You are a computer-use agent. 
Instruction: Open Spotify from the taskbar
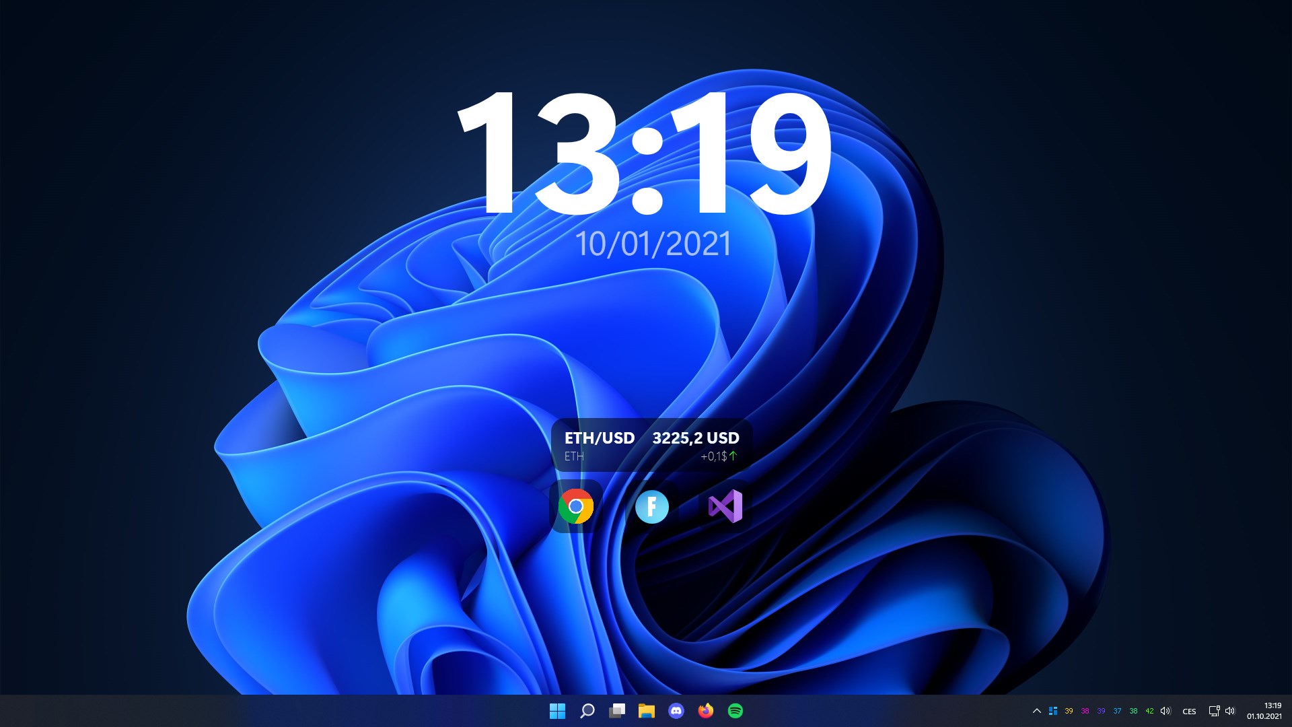click(735, 711)
